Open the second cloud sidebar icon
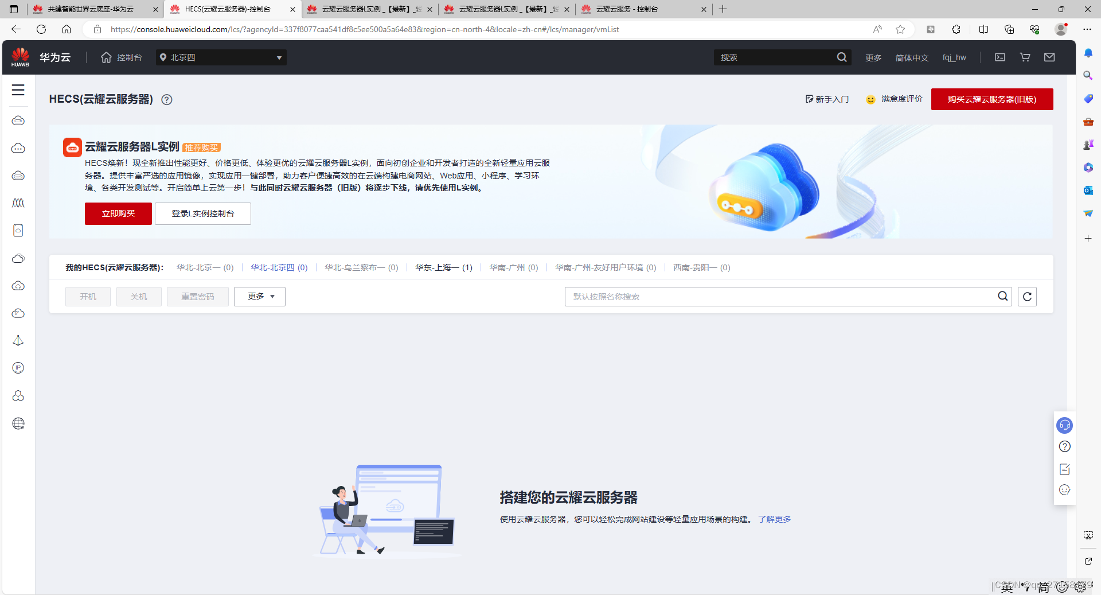1101x595 pixels. click(x=18, y=148)
